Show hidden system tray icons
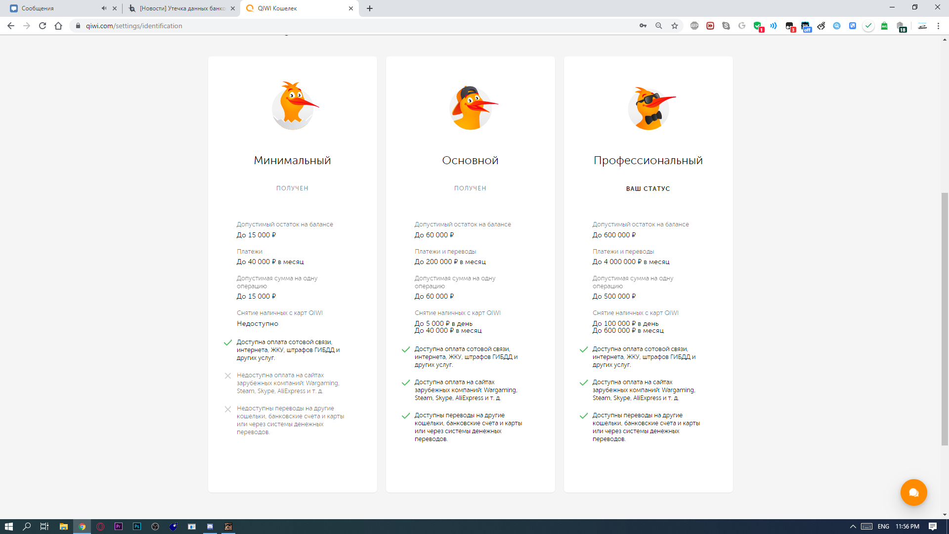Viewport: 949px width, 534px height. click(853, 527)
